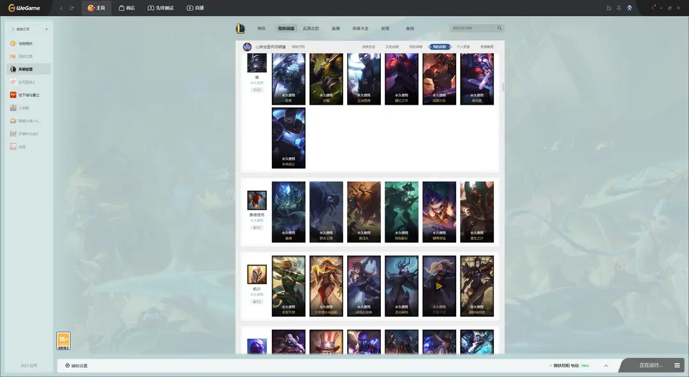
Task: Click the folder icon in title bar
Action: click(609, 8)
